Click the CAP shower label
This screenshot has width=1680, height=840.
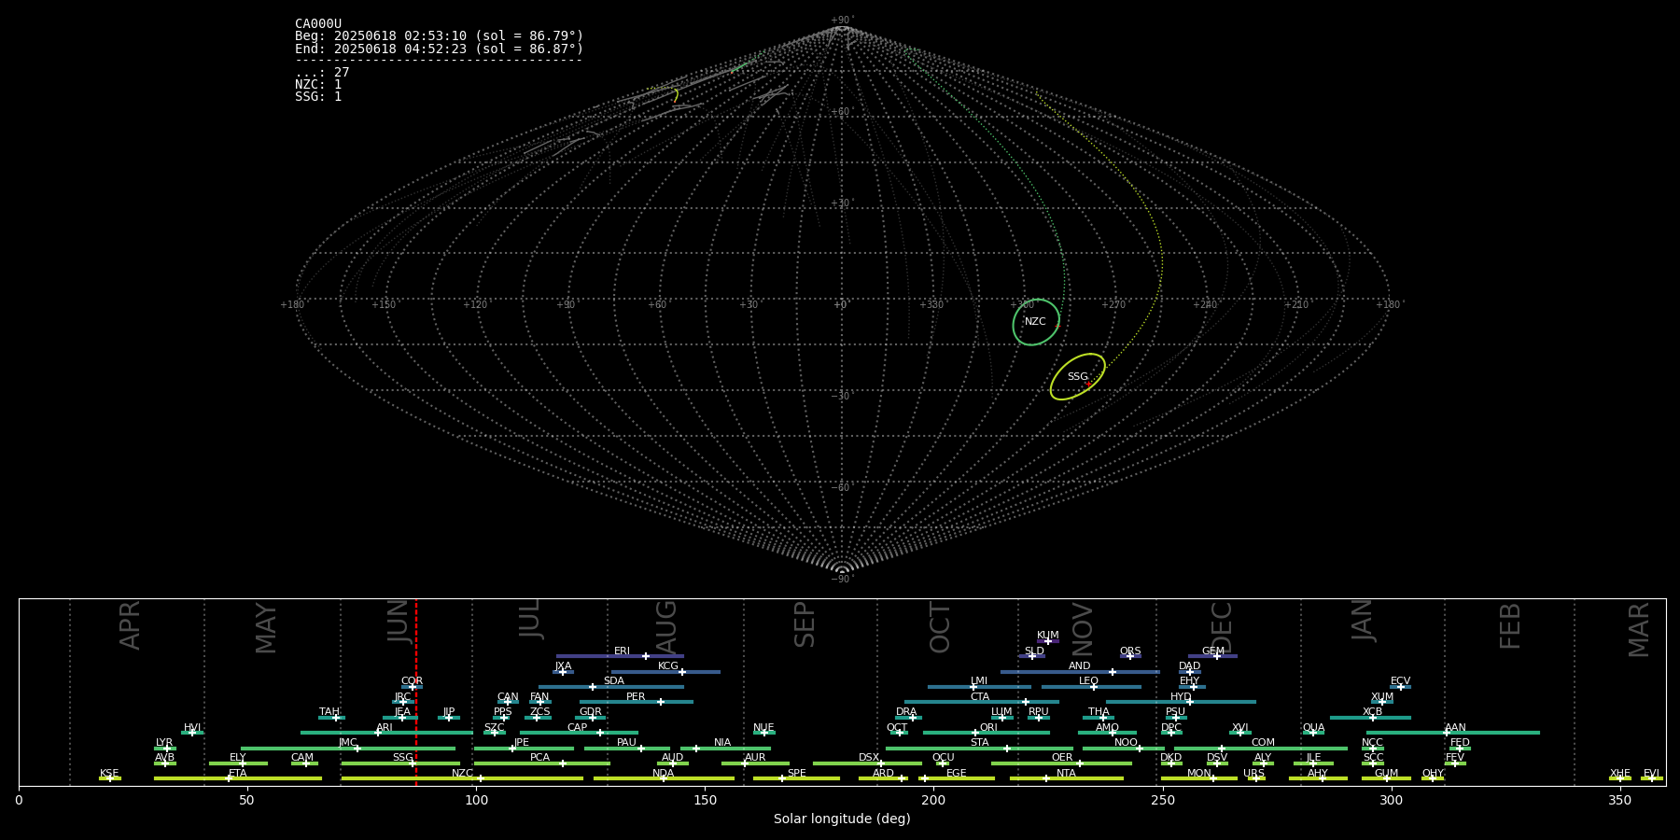point(578,728)
